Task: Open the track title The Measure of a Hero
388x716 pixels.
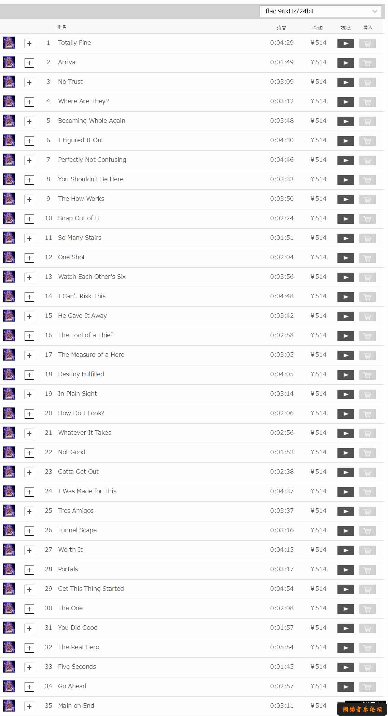Action: [91, 355]
